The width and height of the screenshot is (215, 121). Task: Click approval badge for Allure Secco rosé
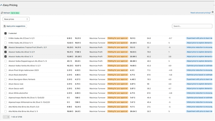pos(118,84)
